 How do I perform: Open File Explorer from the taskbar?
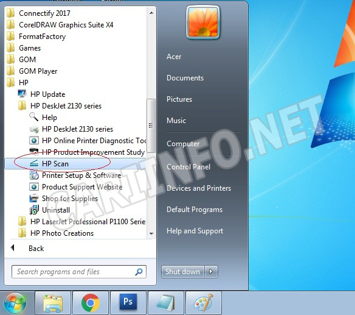coord(53,303)
